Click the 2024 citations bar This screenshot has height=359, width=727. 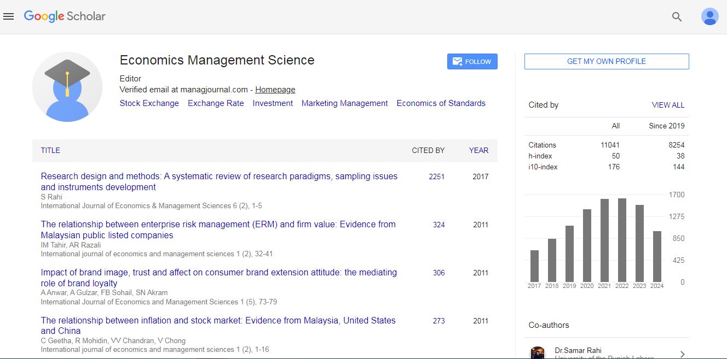coord(657,256)
